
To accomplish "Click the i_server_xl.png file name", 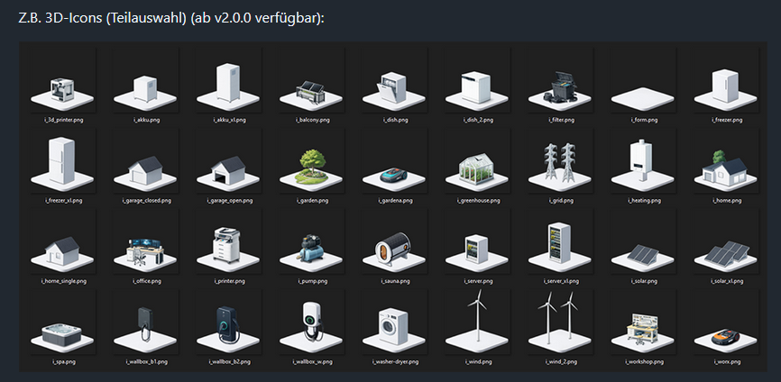I will pyautogui.click(x=561, y=281).
